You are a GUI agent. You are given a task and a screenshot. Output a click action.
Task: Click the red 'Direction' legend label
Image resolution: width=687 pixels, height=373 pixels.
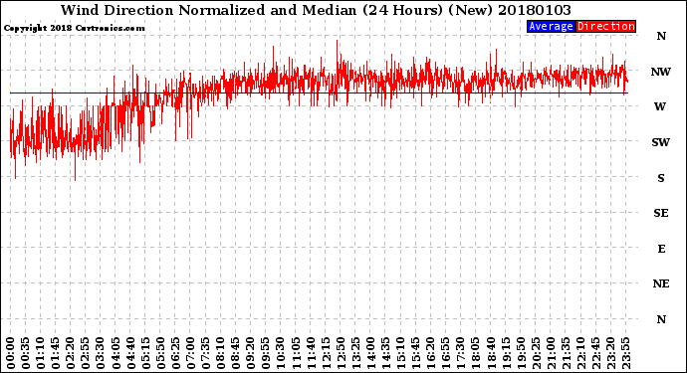[605, 26]
